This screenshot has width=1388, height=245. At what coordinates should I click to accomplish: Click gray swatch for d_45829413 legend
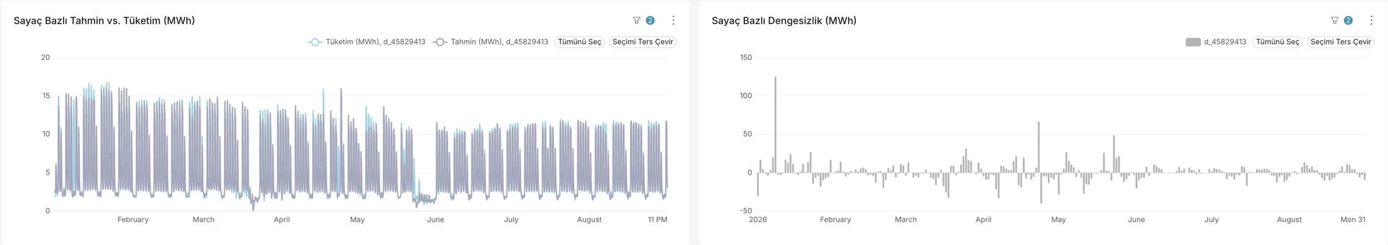click(x=1193, y=42)
